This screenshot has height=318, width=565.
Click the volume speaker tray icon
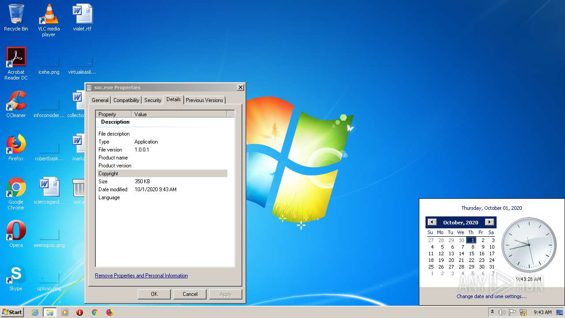[502, 312]
